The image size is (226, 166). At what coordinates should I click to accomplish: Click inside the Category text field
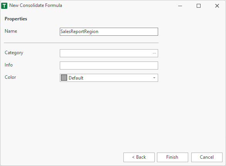tap(106, 53)
